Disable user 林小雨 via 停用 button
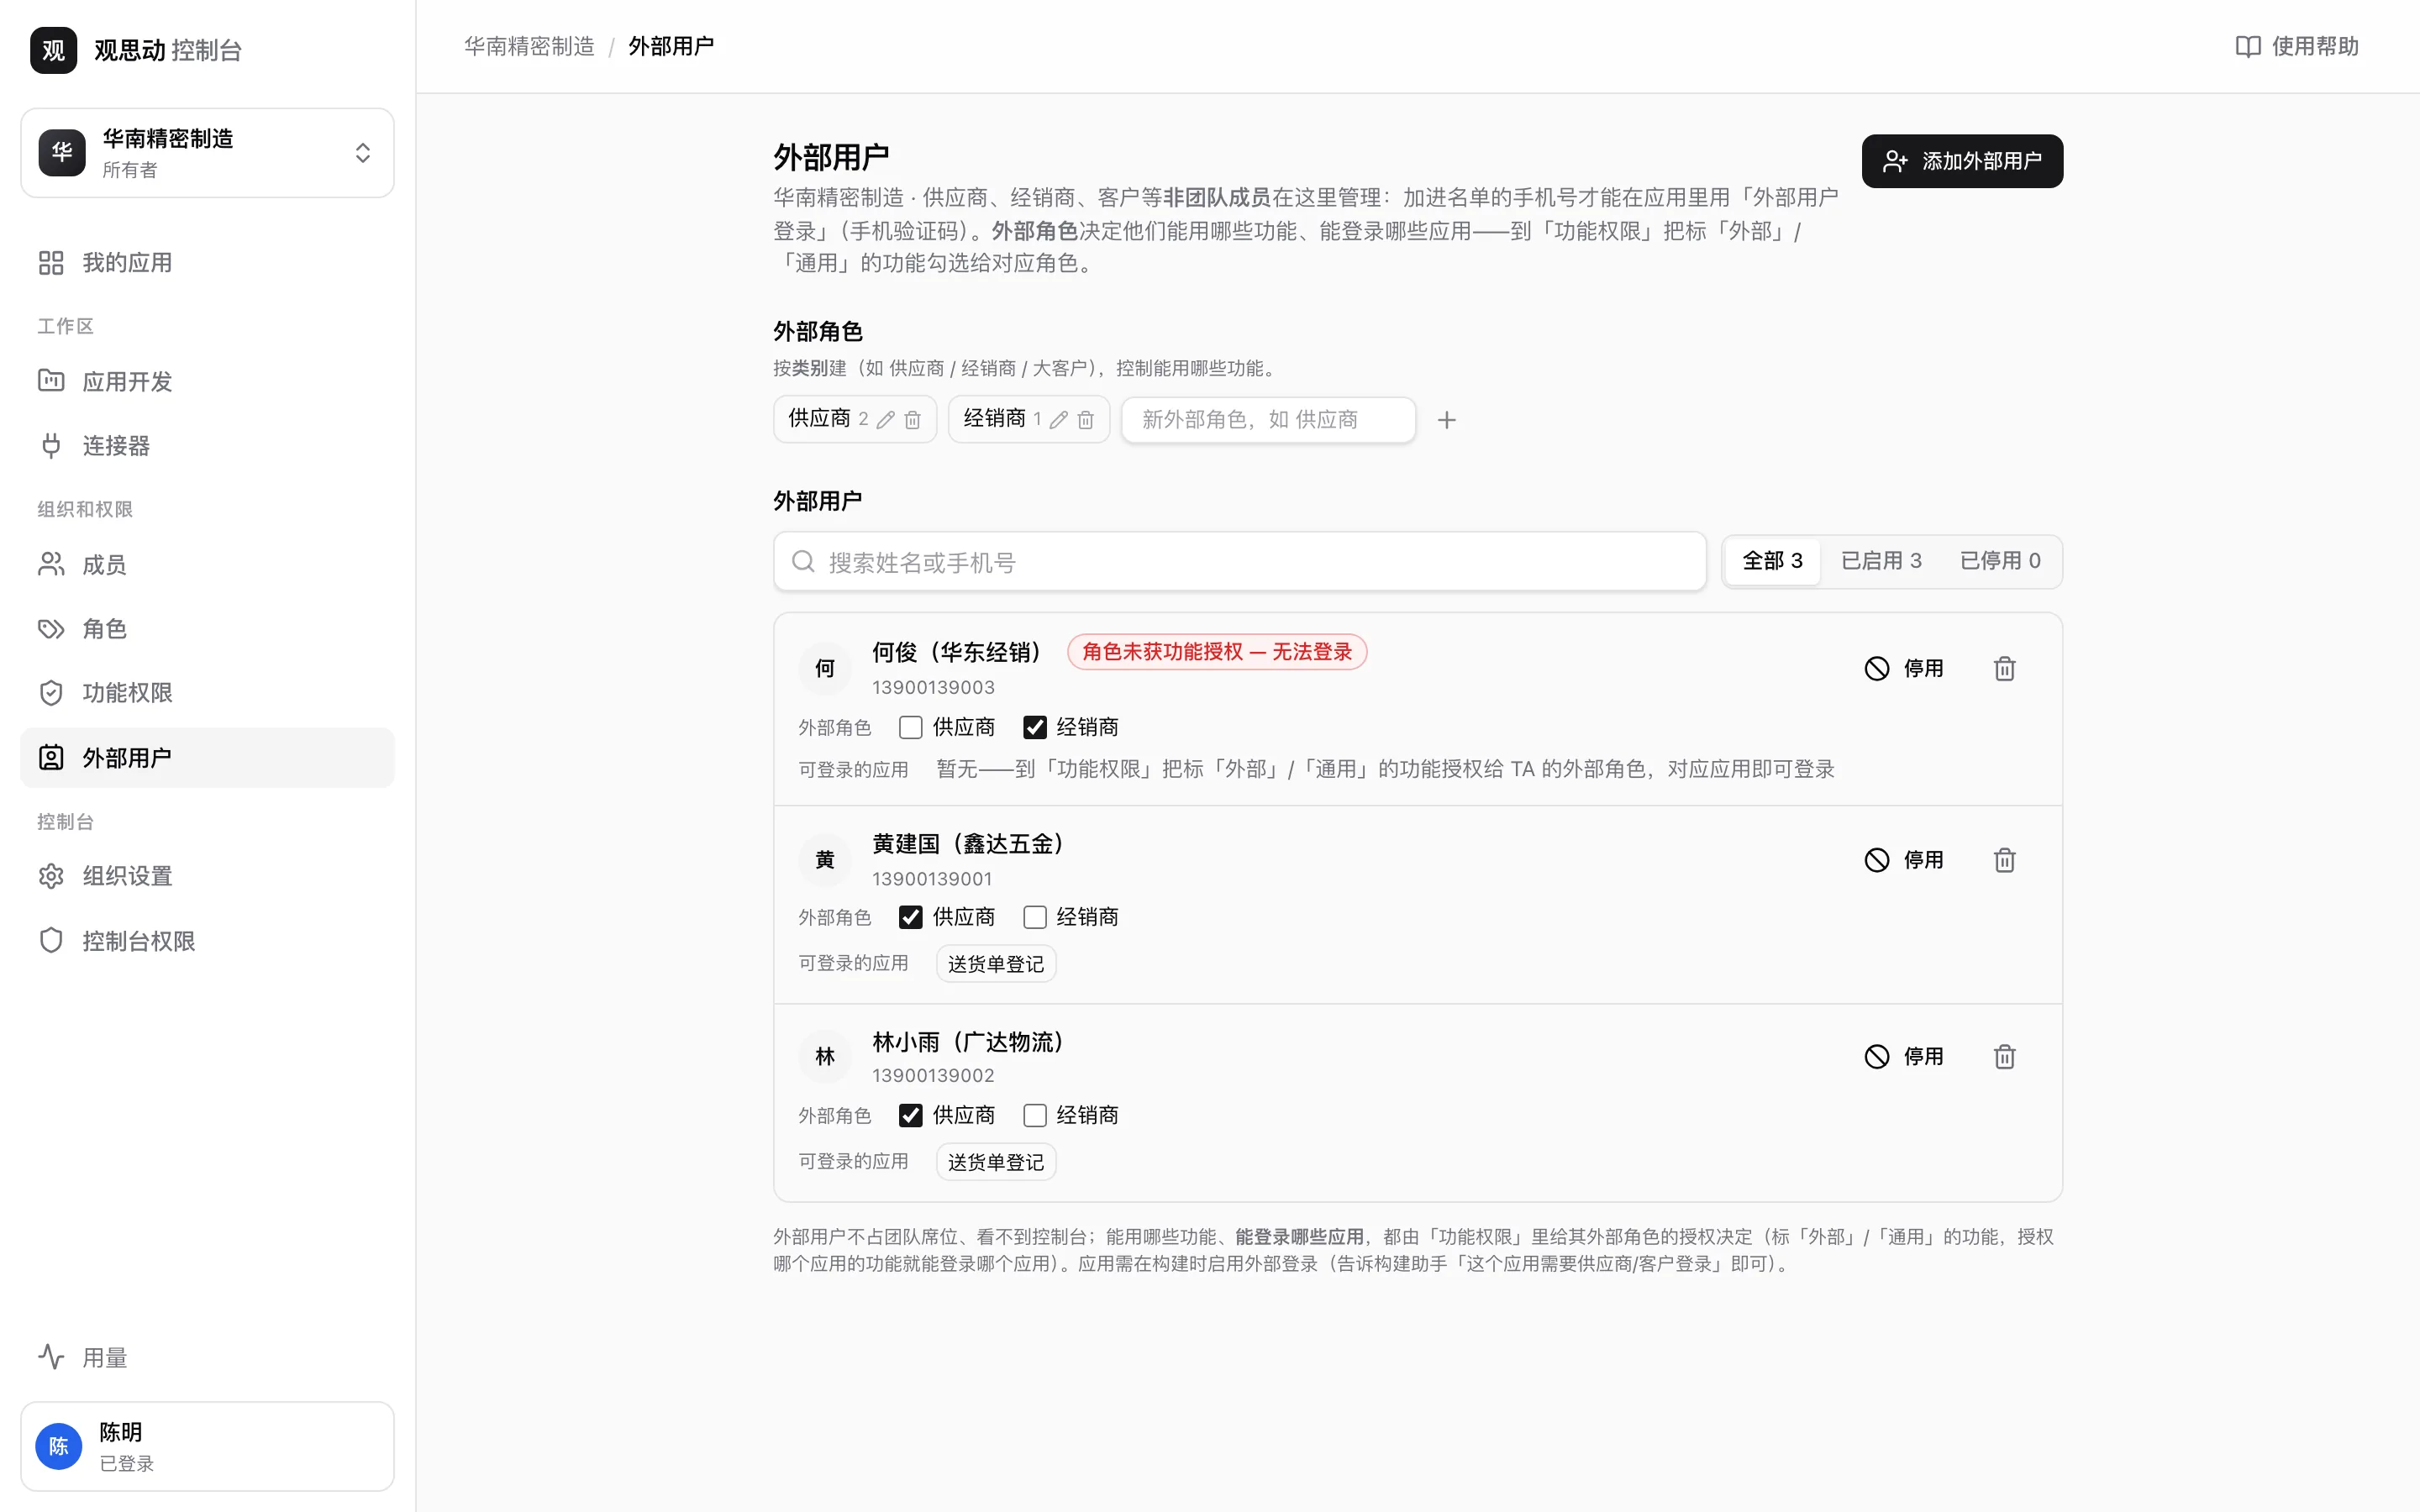Viewport: 2420px width, 1512px height. click(1904, 1056)
